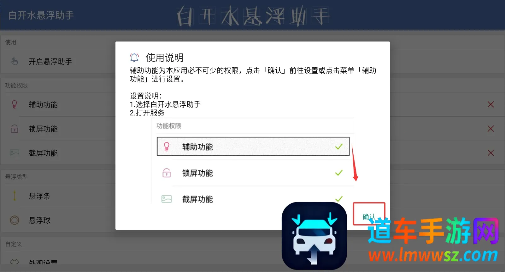505x272 pixels.
Task: Click the circle icon beside 悬浮球
Action: pos(15,220)
